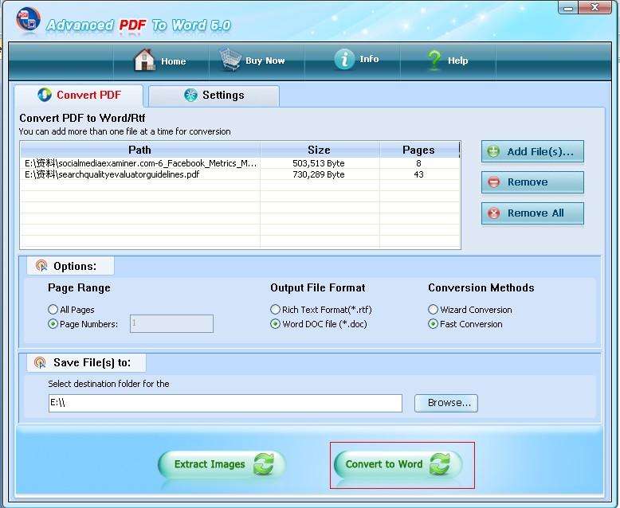Screen dimensions: 620x508
Task: Click the Add File(s)... button
Action: click(532, 151)
